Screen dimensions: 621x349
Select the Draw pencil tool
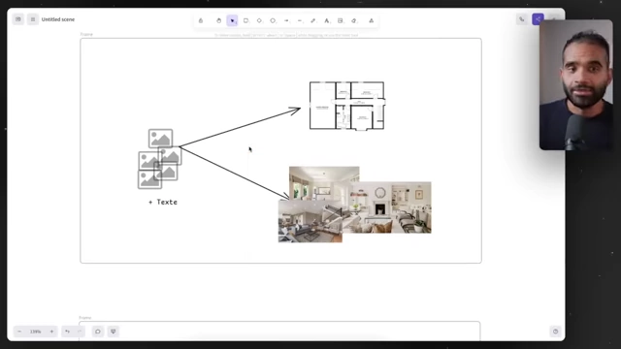[313, 20]
